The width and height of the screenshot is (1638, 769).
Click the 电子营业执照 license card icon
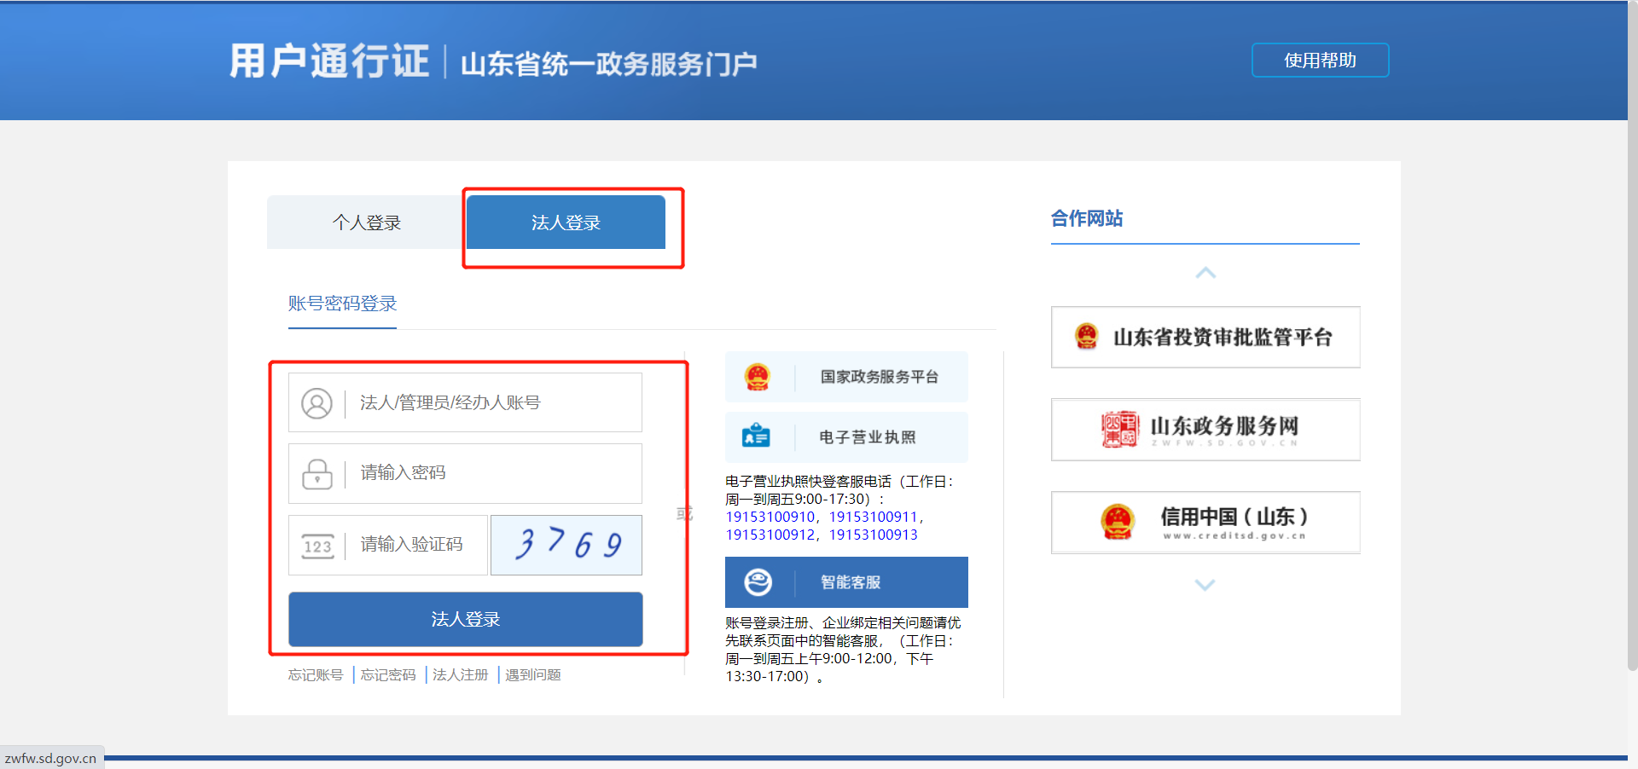756,437
